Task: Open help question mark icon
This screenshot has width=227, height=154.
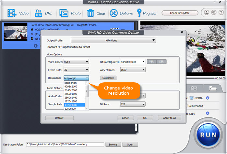Action: pyautogui.click(x=221, y=12)
